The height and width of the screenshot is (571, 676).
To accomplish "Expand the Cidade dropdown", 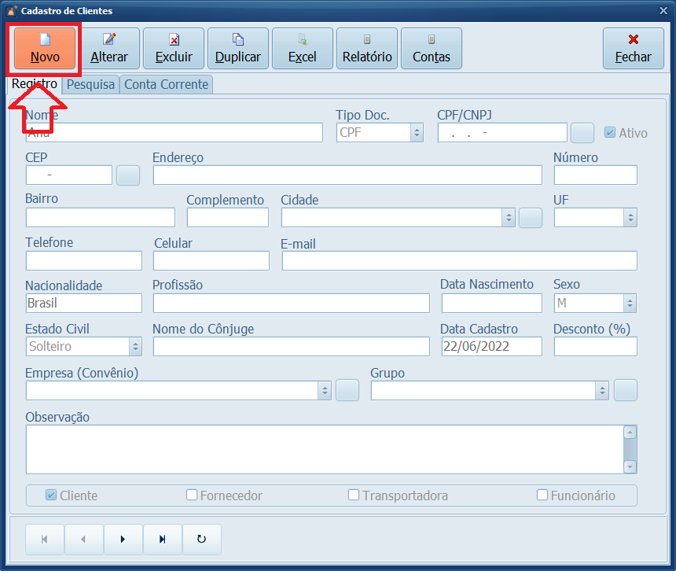I will tap(509, 217).
